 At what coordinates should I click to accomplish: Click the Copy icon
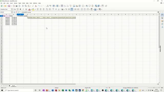(x=26, y=6)
